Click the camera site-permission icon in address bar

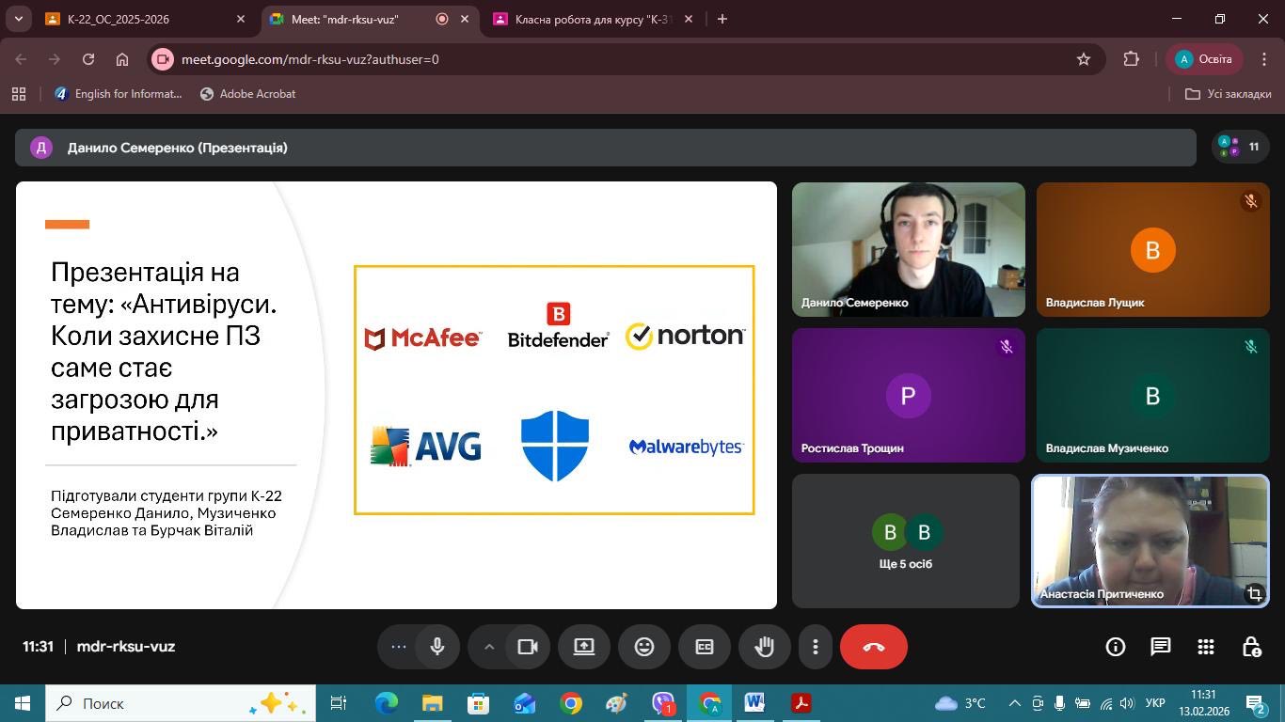163,59
